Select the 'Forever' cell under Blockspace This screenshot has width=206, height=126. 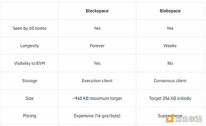pyautogui.click(x=97, y=46)
